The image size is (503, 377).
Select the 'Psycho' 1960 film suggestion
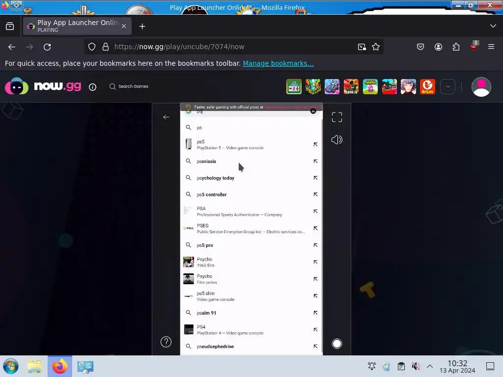[251, 262]
